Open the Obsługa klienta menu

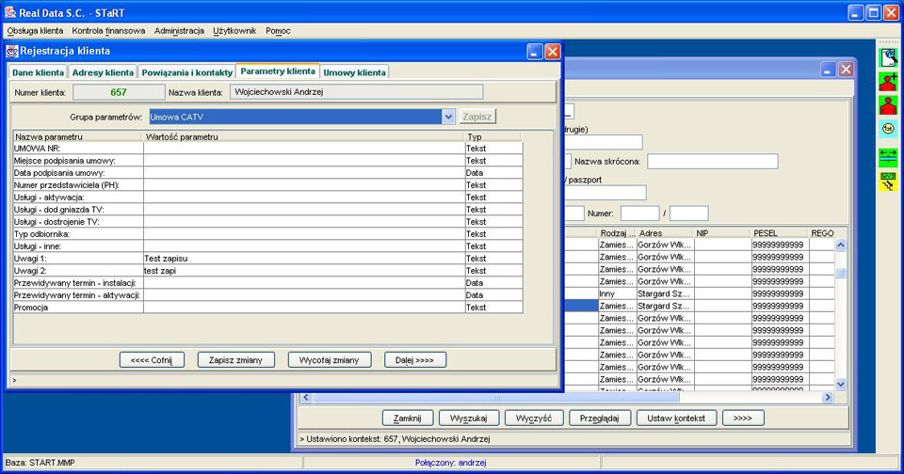(x=35, y=31)
